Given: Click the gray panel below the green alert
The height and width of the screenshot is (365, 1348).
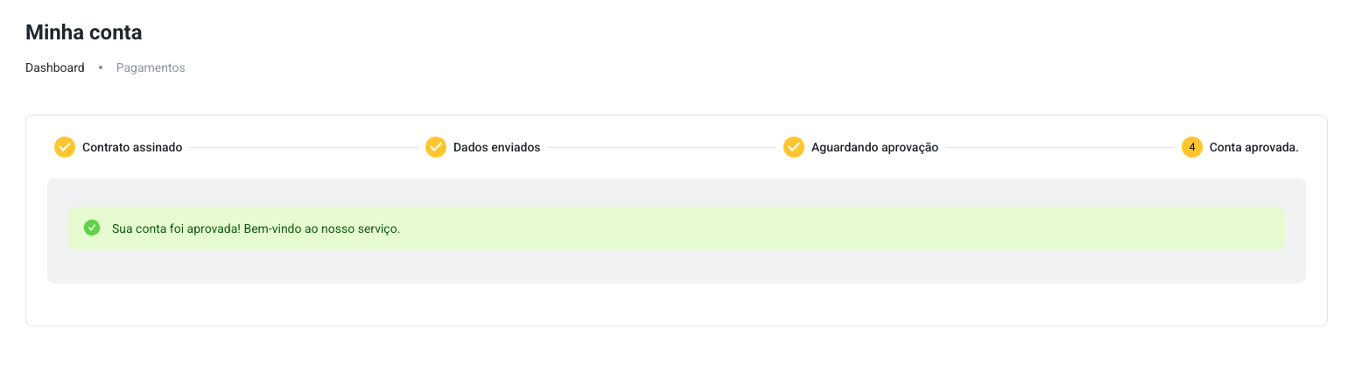Looking at the screenshot, I should click(676, 266).
